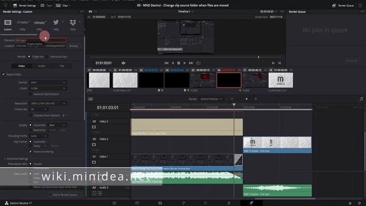366x206 pixels.
Task: Toggle the Clips view button
Action: pos(62,5)
